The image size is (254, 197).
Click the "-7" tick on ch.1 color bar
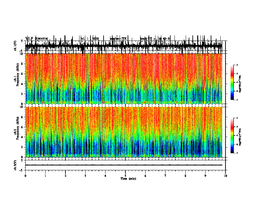pos(236,100)
